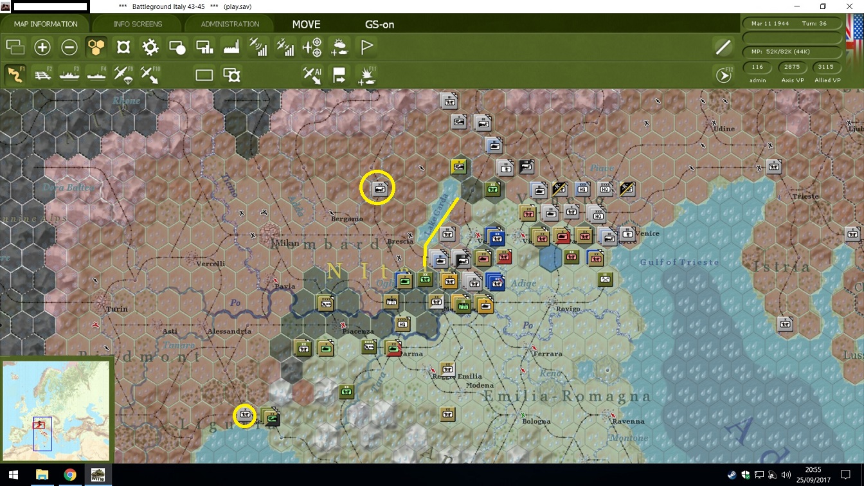
Task: Click the Milan city hex
Action: click(x=268, y=233)
